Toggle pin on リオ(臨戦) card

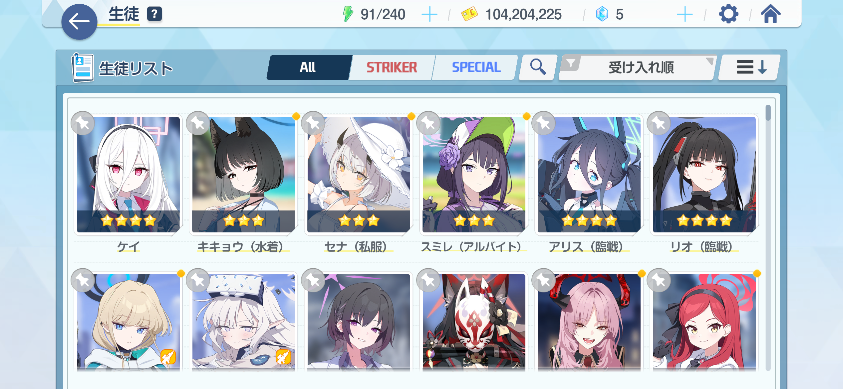659,123
